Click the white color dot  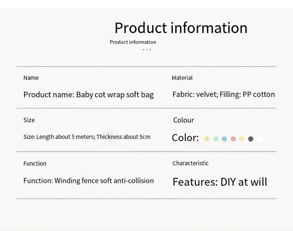259,139
